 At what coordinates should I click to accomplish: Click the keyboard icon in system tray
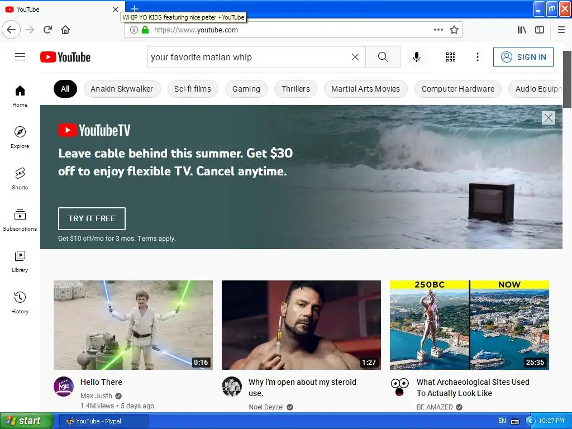click(x=514, y=421)
